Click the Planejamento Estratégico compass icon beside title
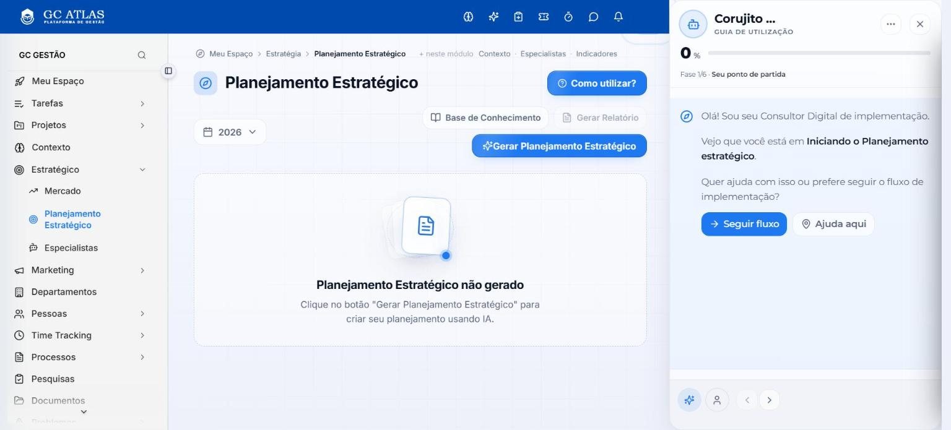The width and height of the screenshot is (951, 430). [x=206, y=83]
